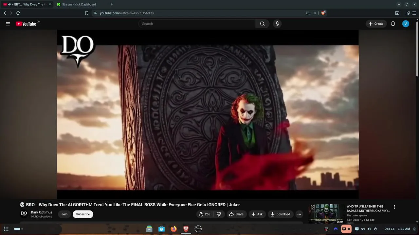This screenshot has height=235, width=419.
Task: Click the Ask AI button
Action: (257, 214)
